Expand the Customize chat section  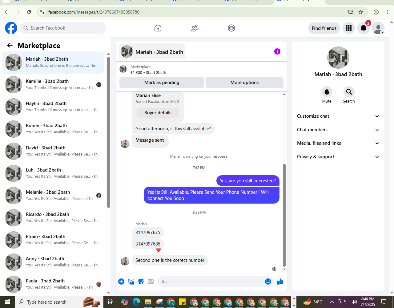pos(338,116)
